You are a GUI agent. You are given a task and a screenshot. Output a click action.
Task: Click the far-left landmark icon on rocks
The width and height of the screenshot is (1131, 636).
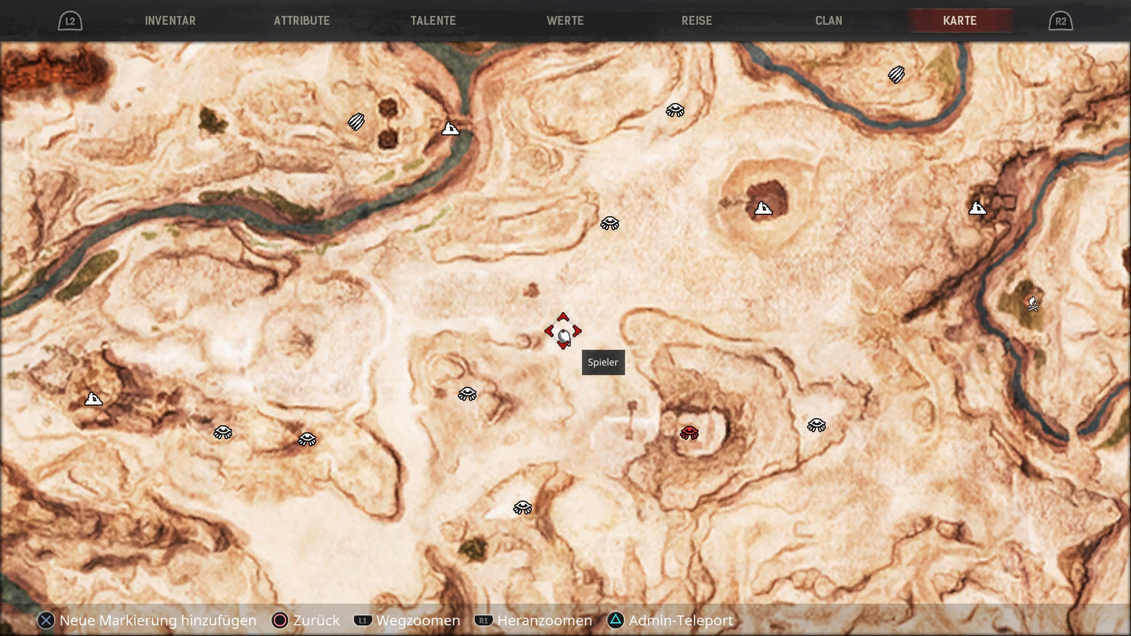click(x=94, y=399)
